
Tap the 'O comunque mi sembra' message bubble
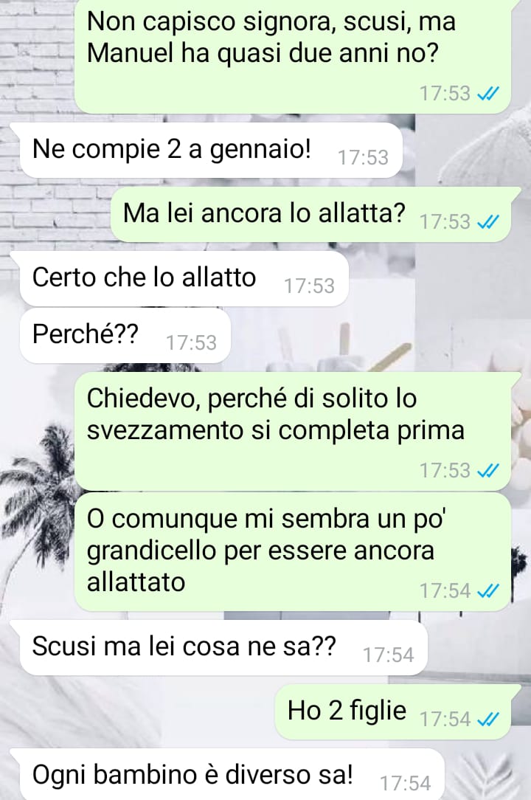(x=293, y=551)
